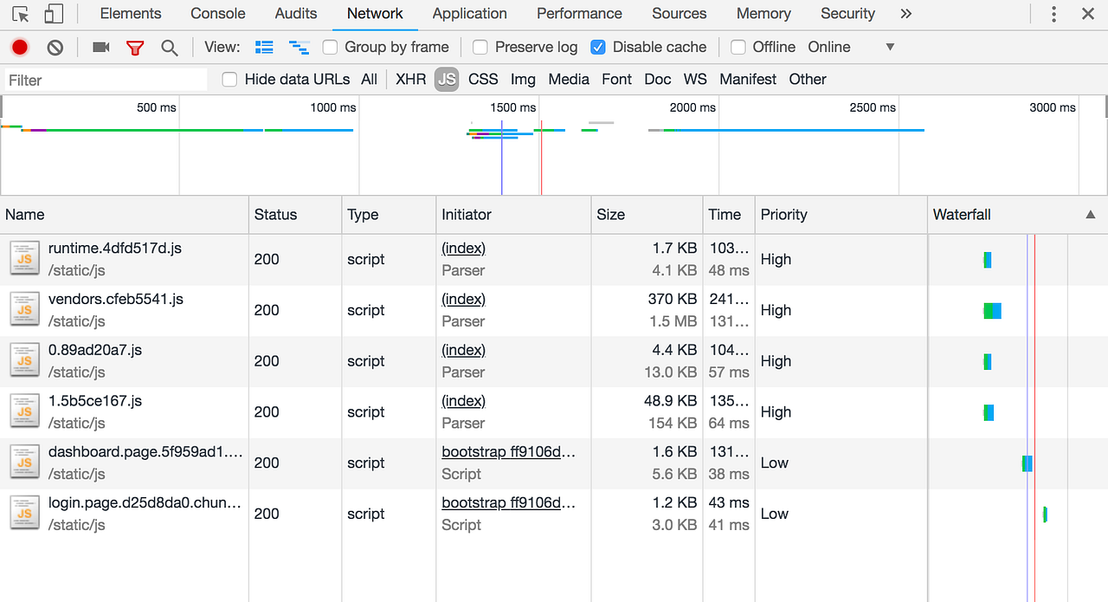This screenshot has width=1108, height=602.
Task: Clear the network log
Action: point(55,47)
